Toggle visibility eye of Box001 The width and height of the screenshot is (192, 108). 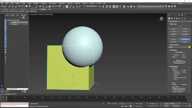click(9, 22)
